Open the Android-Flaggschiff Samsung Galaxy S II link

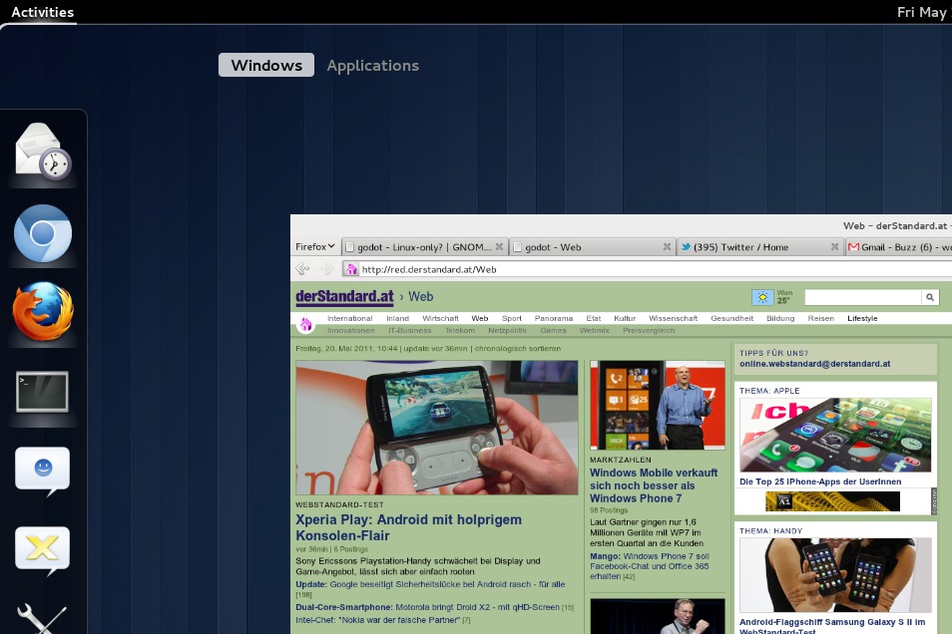pyautogui.click(x=832, y=626)
